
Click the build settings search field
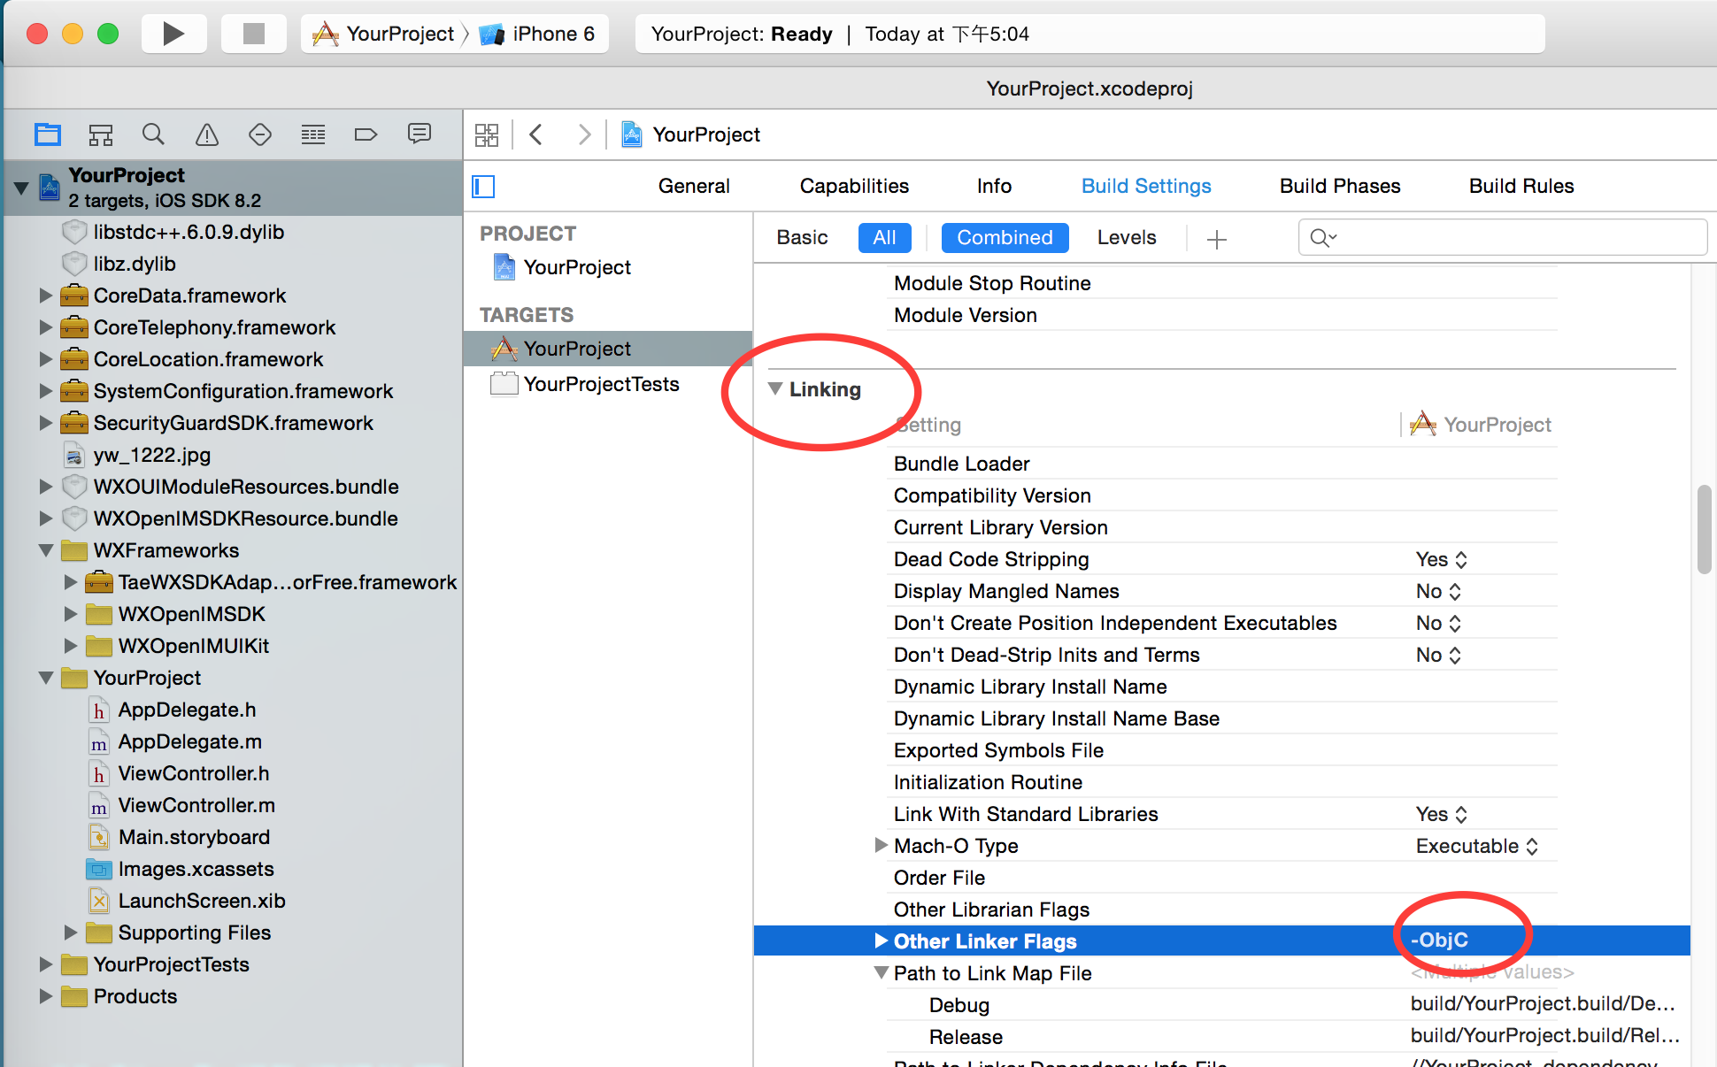click(x=1513, y=238)
